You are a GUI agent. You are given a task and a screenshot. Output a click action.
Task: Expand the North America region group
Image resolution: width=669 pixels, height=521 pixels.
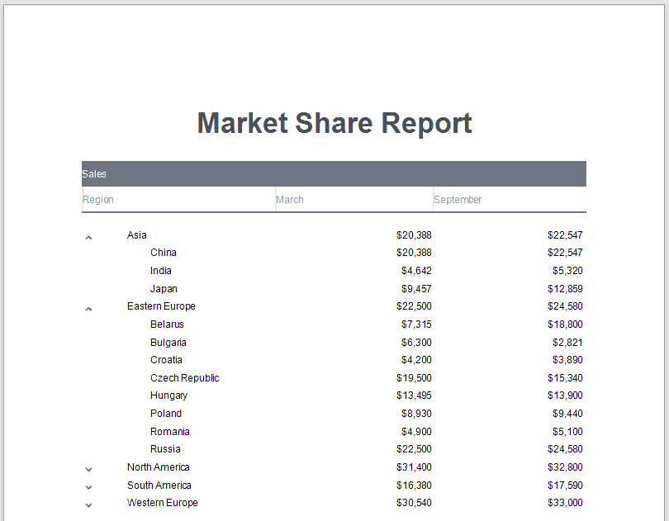(89, 469)
